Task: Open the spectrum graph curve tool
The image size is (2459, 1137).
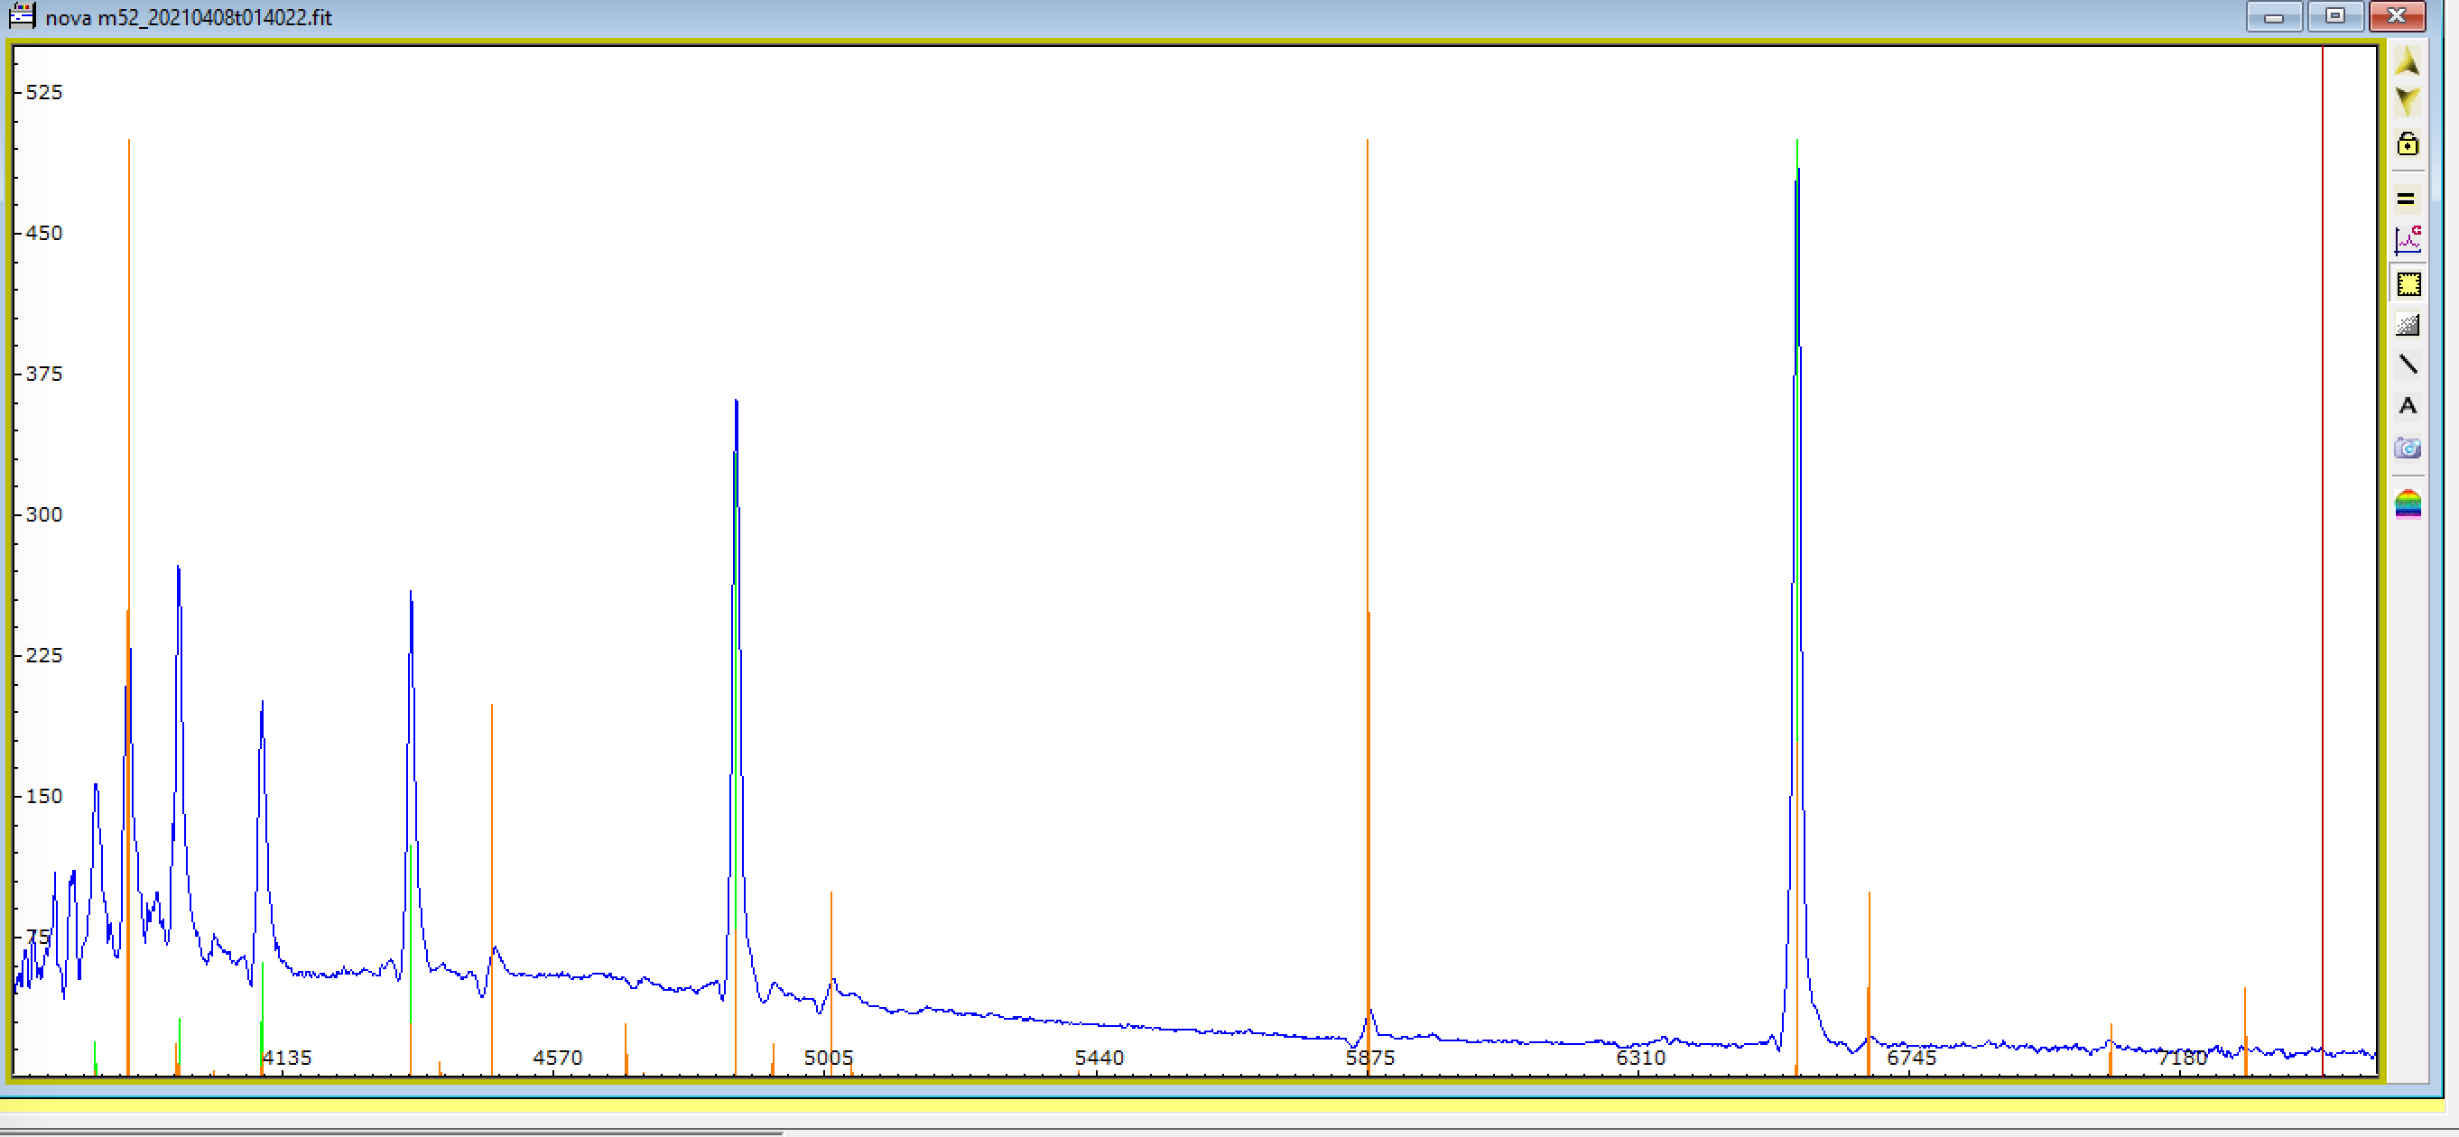Action: 2408,238
